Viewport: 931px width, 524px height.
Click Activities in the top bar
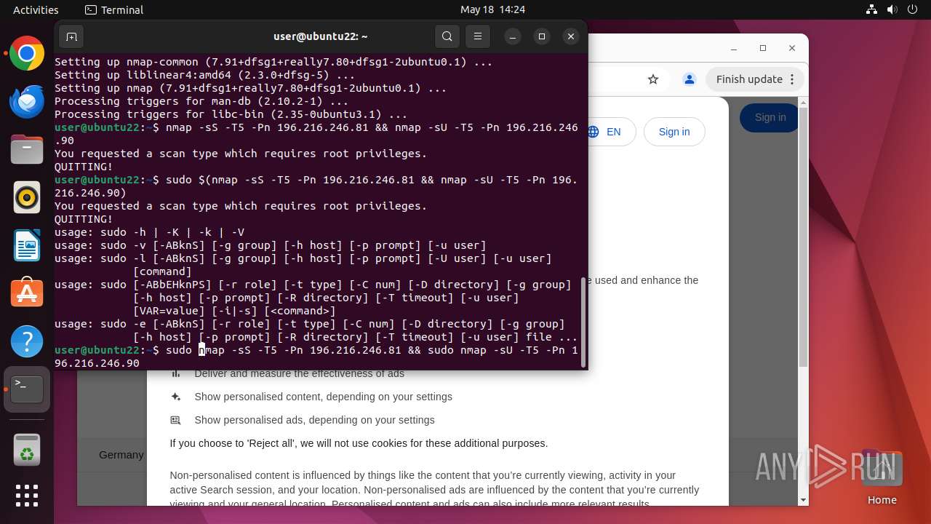36,9
